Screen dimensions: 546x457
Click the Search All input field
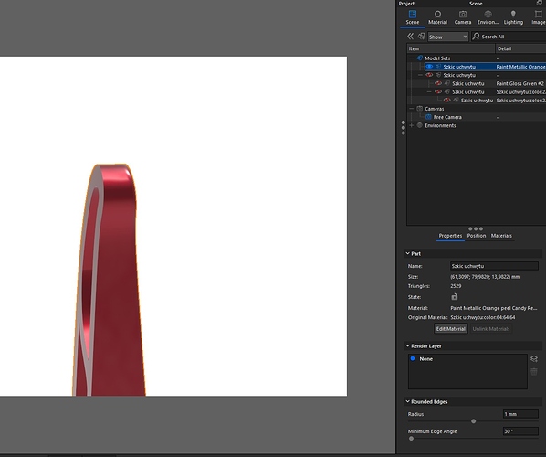[509, 37]
